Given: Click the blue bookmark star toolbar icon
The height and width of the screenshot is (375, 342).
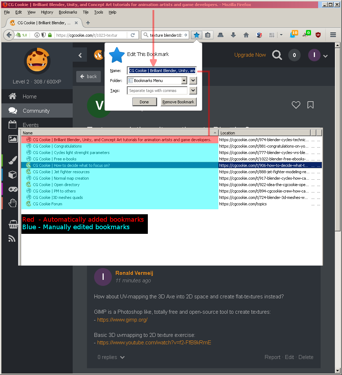Looking at the screenshot, I should tap(196, 35).
